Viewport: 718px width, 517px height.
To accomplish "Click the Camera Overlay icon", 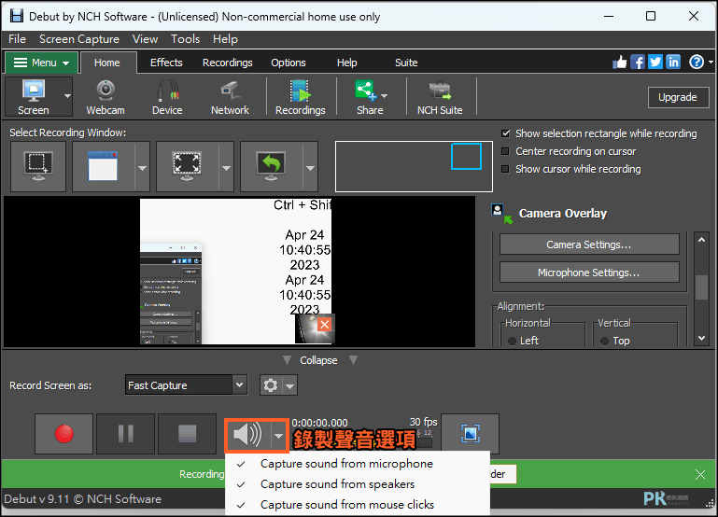I will click(501, 214).
